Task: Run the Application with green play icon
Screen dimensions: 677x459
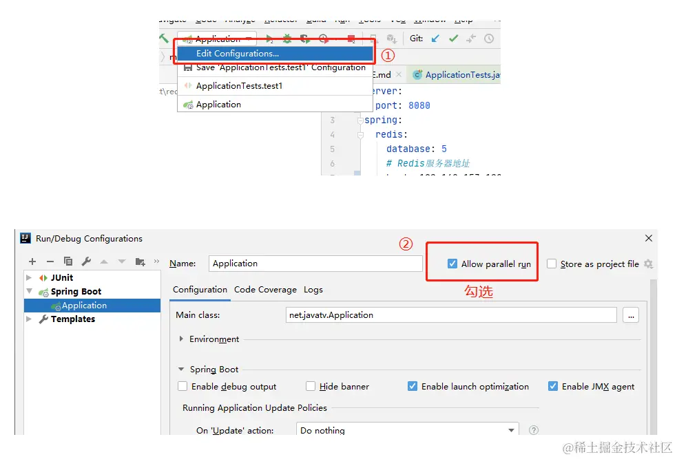Action: (x=269, y=39)
